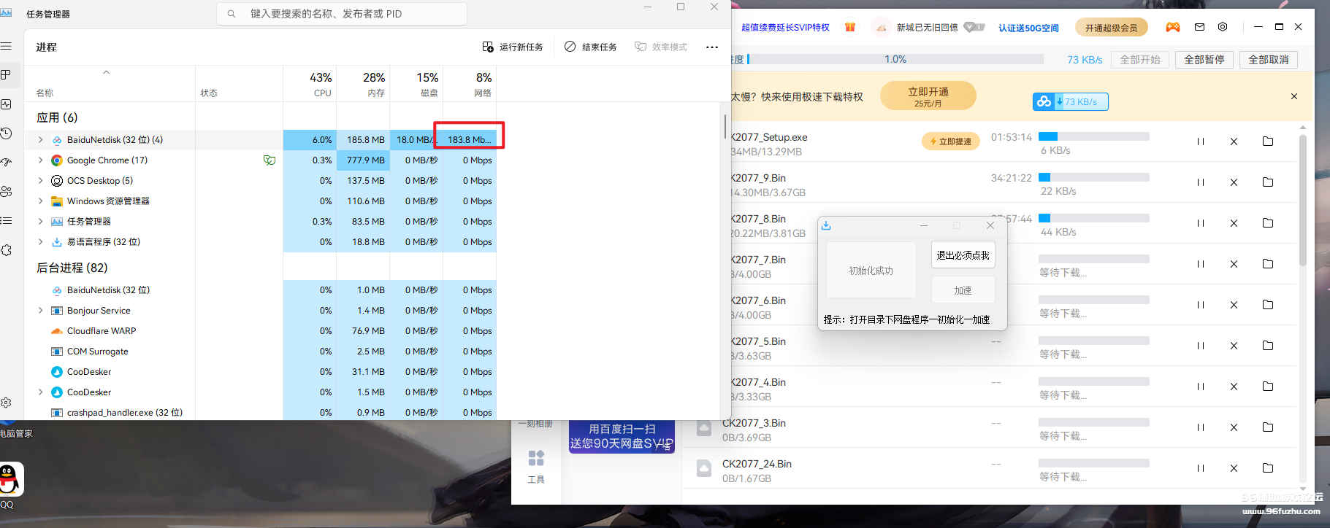Image resolution: width=1330 pixels, height=528 pixels.
Task: Select crashpad_handler.exe (32 位) row
Action: (x=261, y=412)
